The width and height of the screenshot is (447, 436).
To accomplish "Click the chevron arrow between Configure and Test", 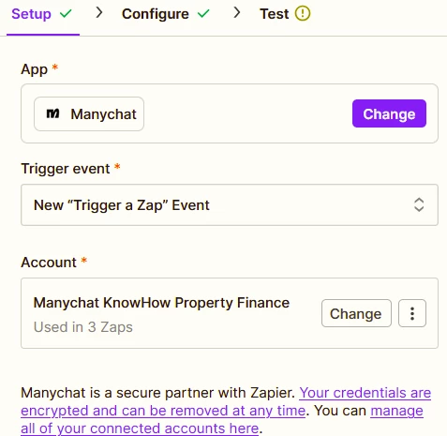I will pyautogui.click(x=237, y=12).
